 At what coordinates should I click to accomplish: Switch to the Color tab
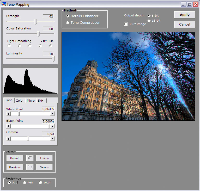click(20, 101)
